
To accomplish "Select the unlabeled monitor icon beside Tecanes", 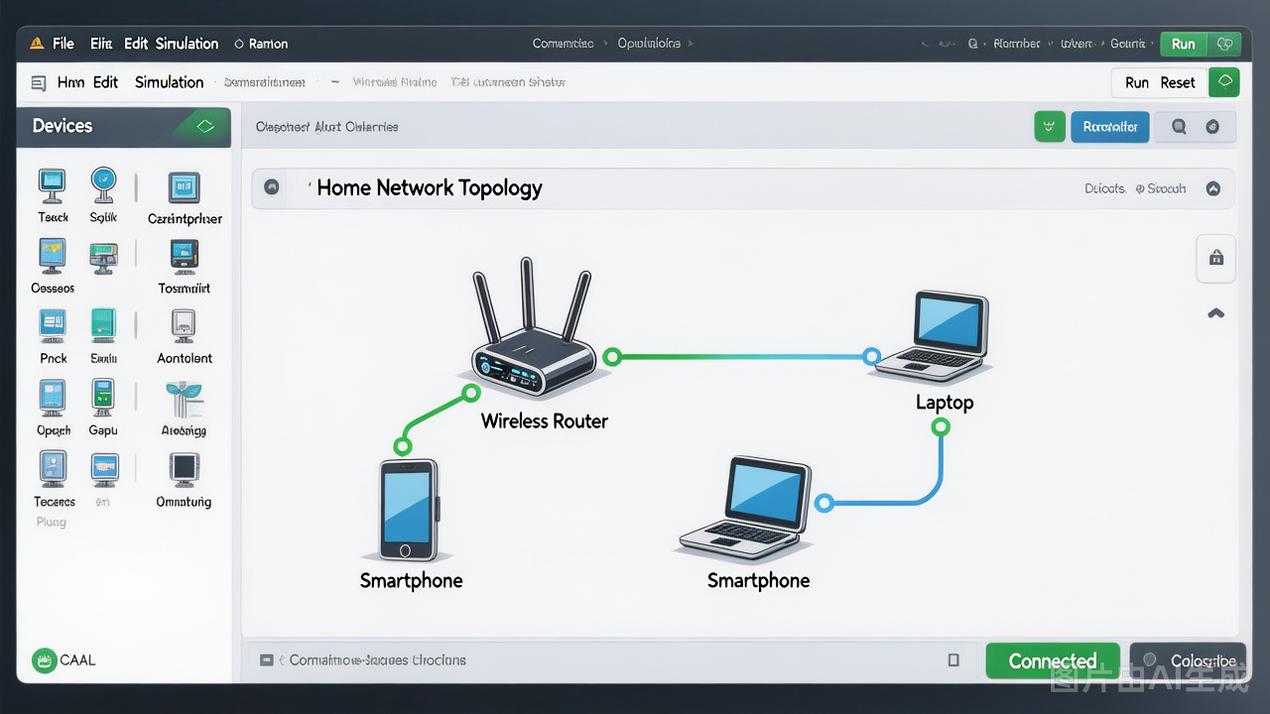I will [x=104, y=469].
